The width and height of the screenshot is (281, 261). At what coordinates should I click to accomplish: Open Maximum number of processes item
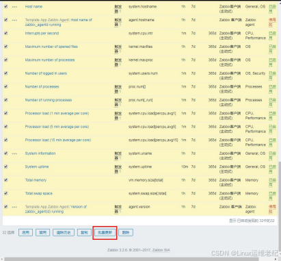point(50,60)
